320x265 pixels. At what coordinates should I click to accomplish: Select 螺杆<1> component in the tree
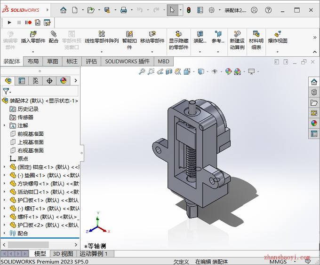(x=47, y=217)
